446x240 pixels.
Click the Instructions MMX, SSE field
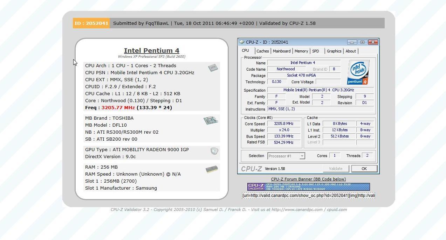click(x=321, y=109)
